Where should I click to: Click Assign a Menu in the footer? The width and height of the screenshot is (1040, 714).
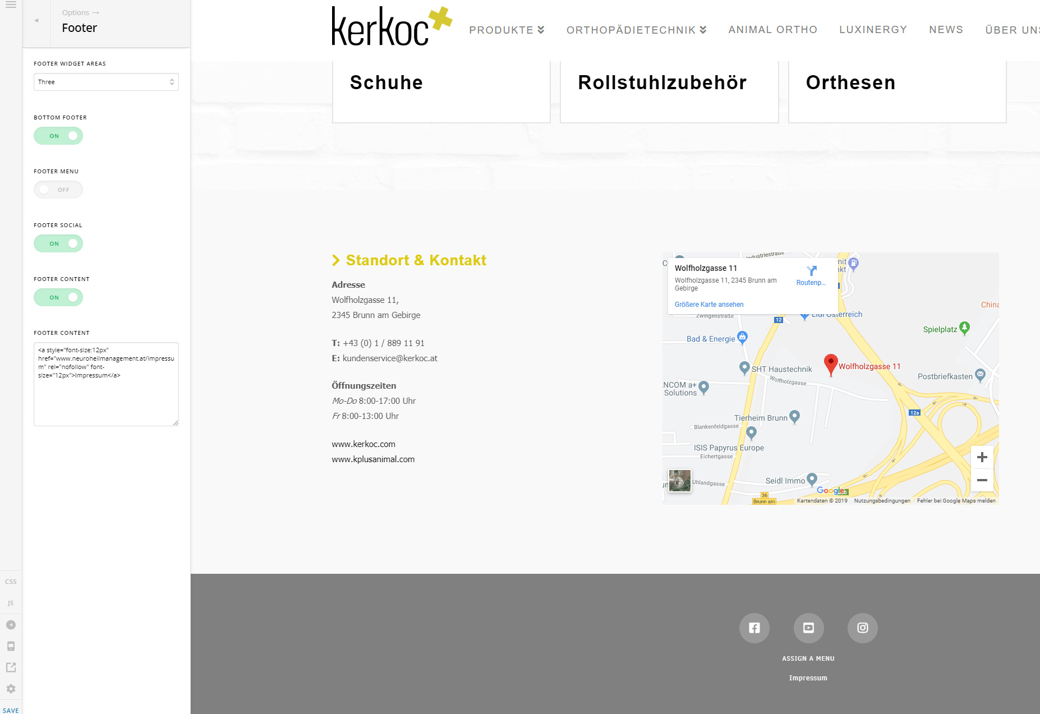pos(808,658)
